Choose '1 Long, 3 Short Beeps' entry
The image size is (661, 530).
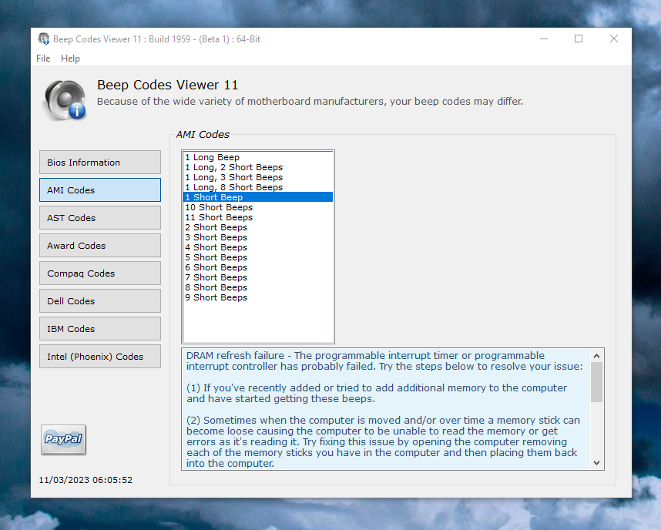[x=258, y=177]
